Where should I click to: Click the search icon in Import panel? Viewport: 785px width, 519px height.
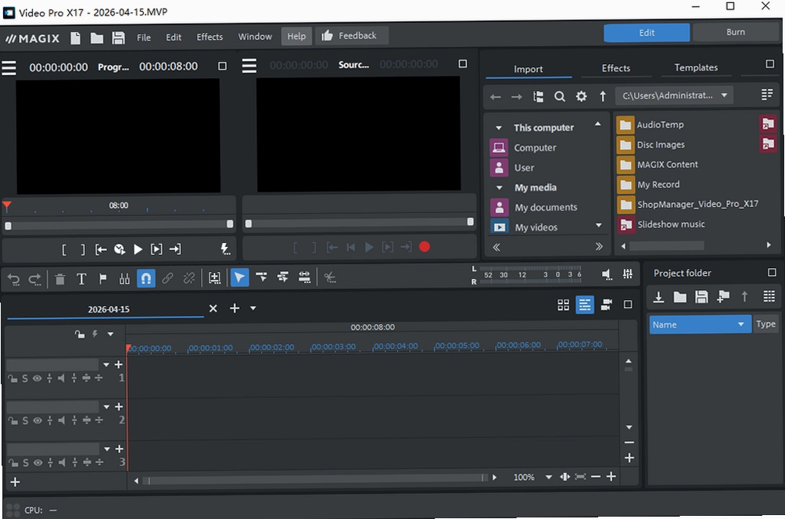(560, 96)
